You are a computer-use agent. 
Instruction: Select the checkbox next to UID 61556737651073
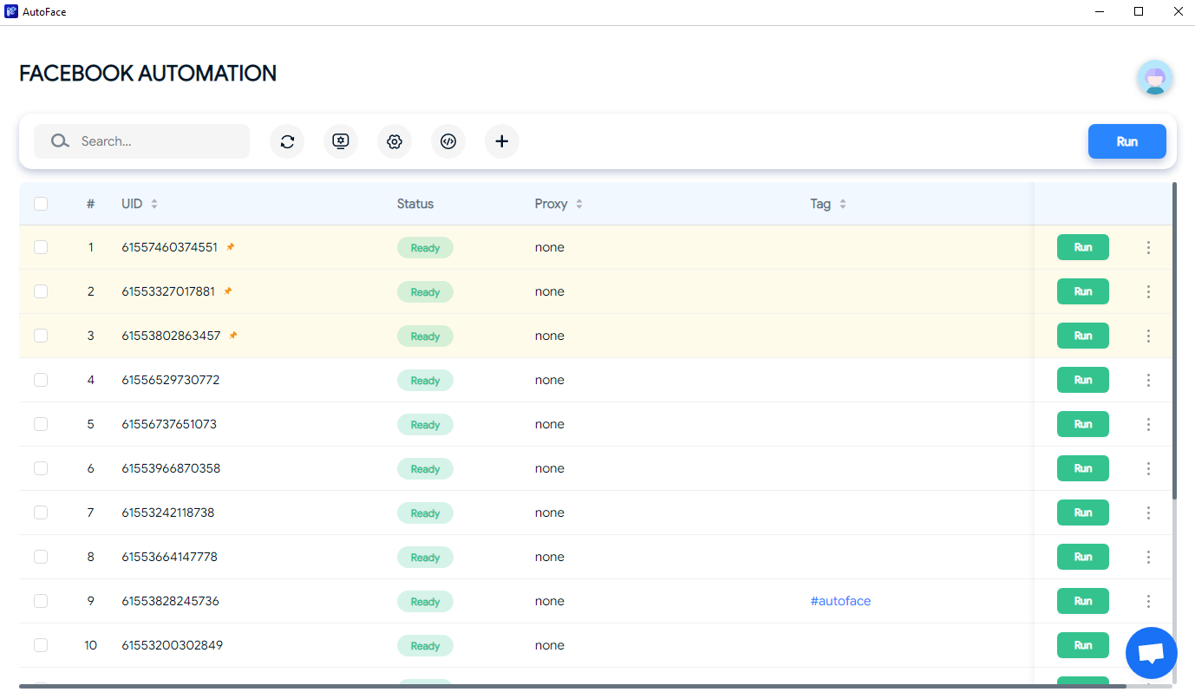[x=41, y=424]
